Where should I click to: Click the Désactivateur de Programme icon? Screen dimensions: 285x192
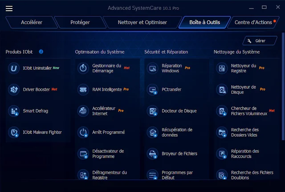tap(83, 154)
